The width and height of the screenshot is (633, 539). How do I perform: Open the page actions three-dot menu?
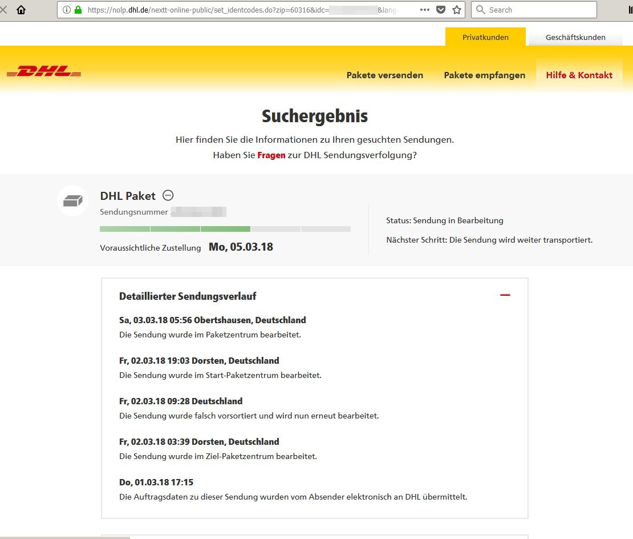[x=425, y=10]
